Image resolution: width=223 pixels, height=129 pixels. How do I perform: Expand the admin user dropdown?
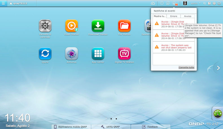196,3
